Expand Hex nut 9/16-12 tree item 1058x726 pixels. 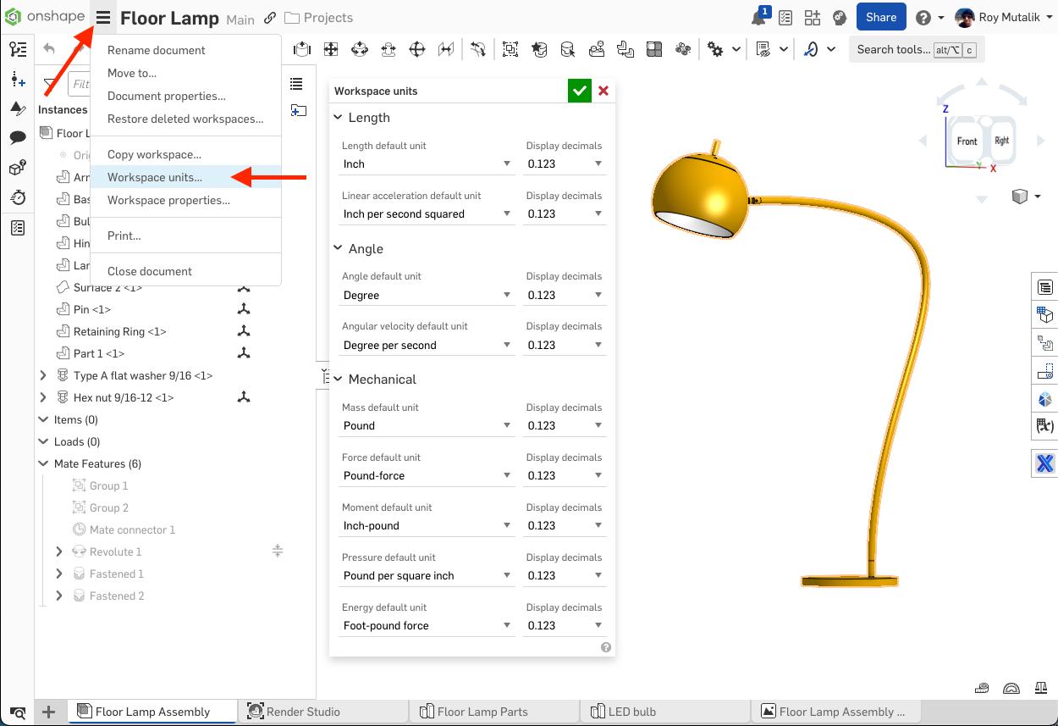click(43, 397)
